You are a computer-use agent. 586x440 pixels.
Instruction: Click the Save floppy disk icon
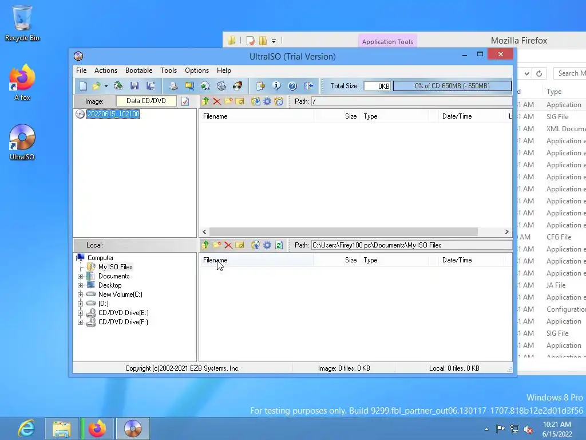coord(134,86)
